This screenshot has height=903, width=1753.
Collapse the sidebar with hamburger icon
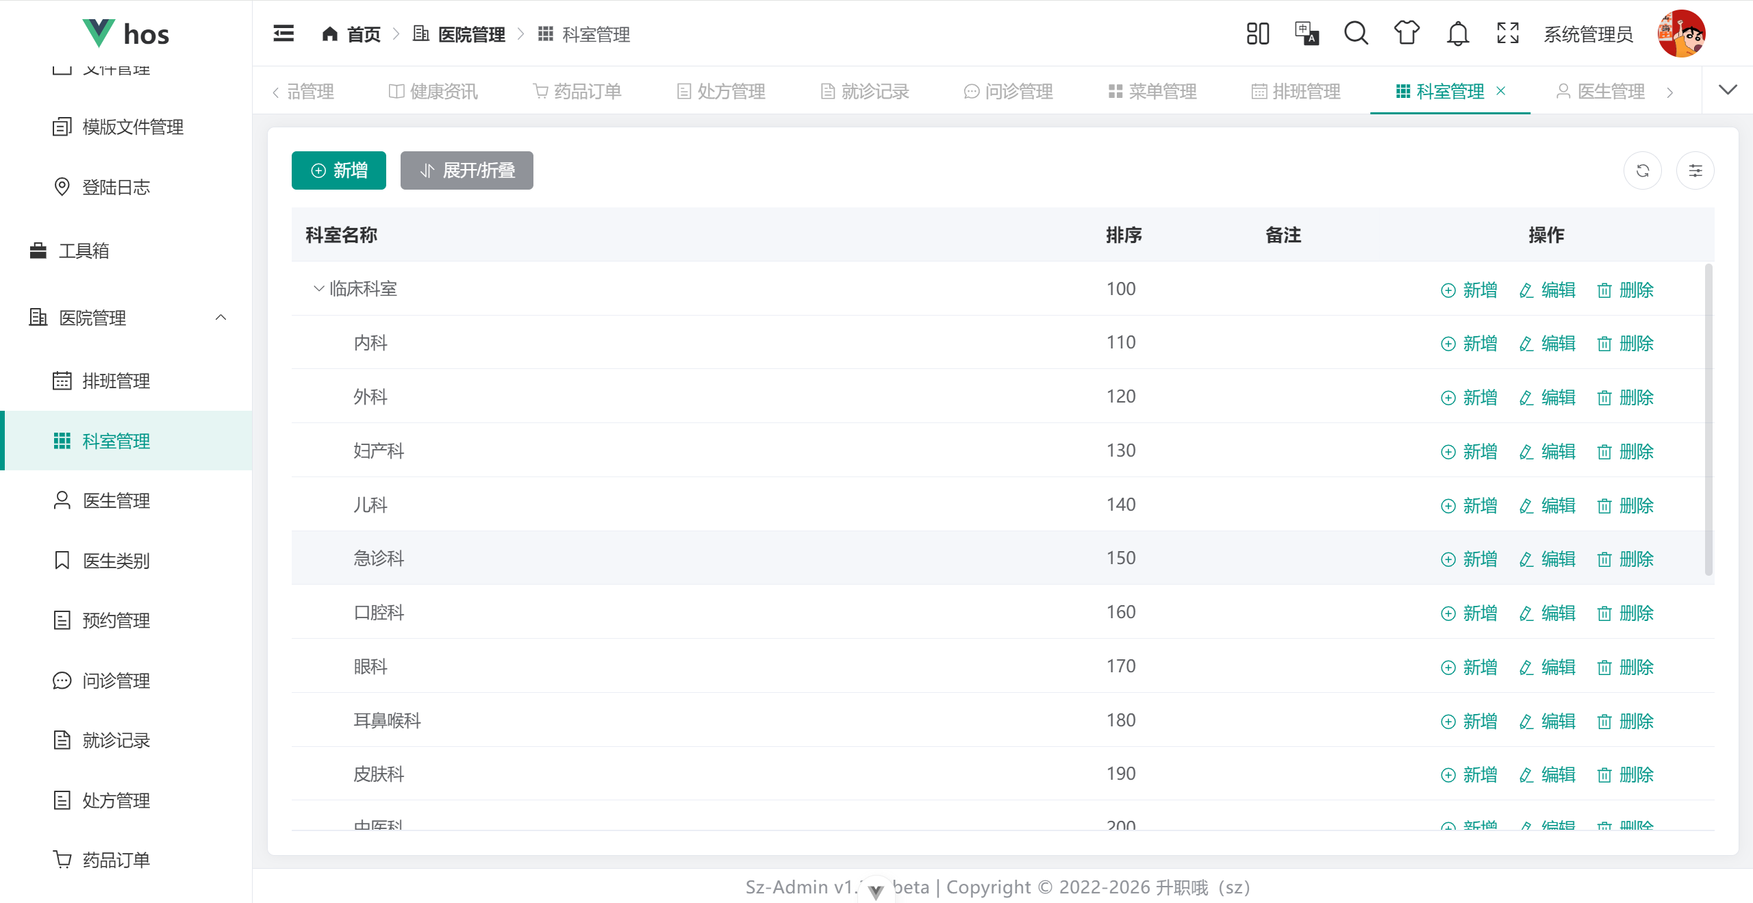point(283,34)
